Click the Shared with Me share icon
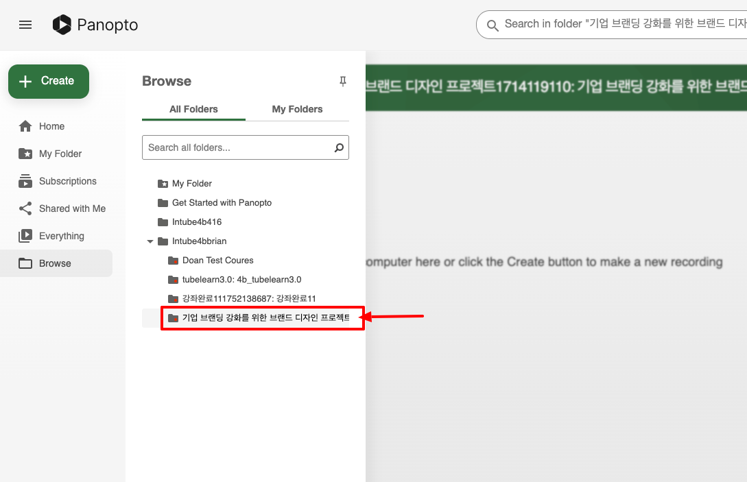This screenshot has height=482, width=747. (25, 208)
